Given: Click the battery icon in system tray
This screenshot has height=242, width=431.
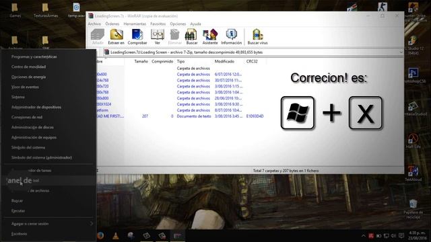Looking at the screenshot, I should pos(378,236).
